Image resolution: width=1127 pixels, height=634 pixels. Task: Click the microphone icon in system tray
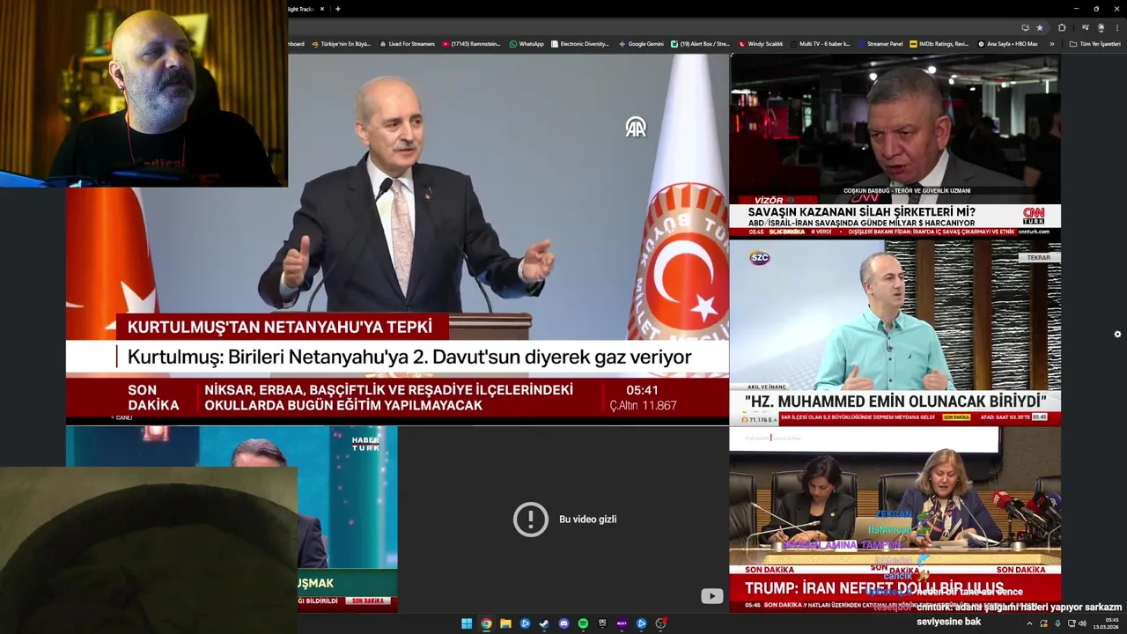(x=1057, y=623)
